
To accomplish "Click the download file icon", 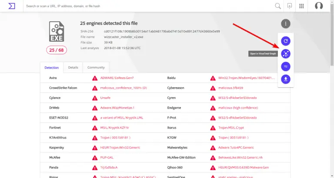I will 286,79.
